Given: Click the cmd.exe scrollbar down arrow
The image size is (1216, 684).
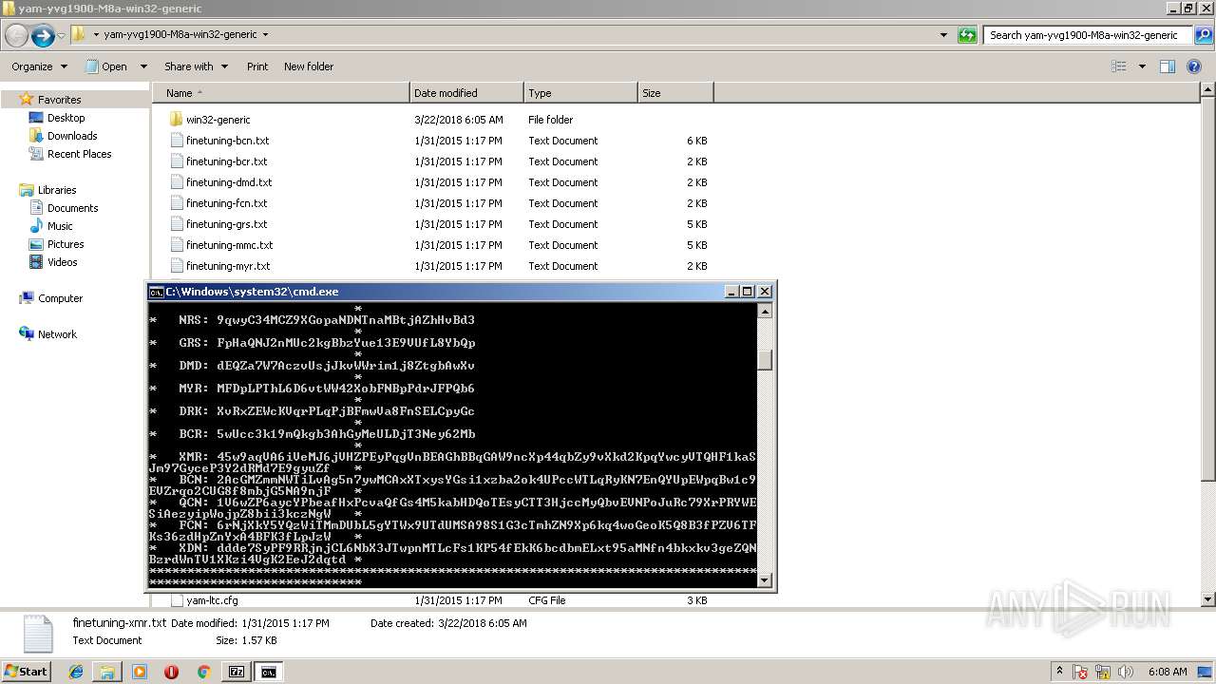Looking at the screenshot, I should coord(765,579).
